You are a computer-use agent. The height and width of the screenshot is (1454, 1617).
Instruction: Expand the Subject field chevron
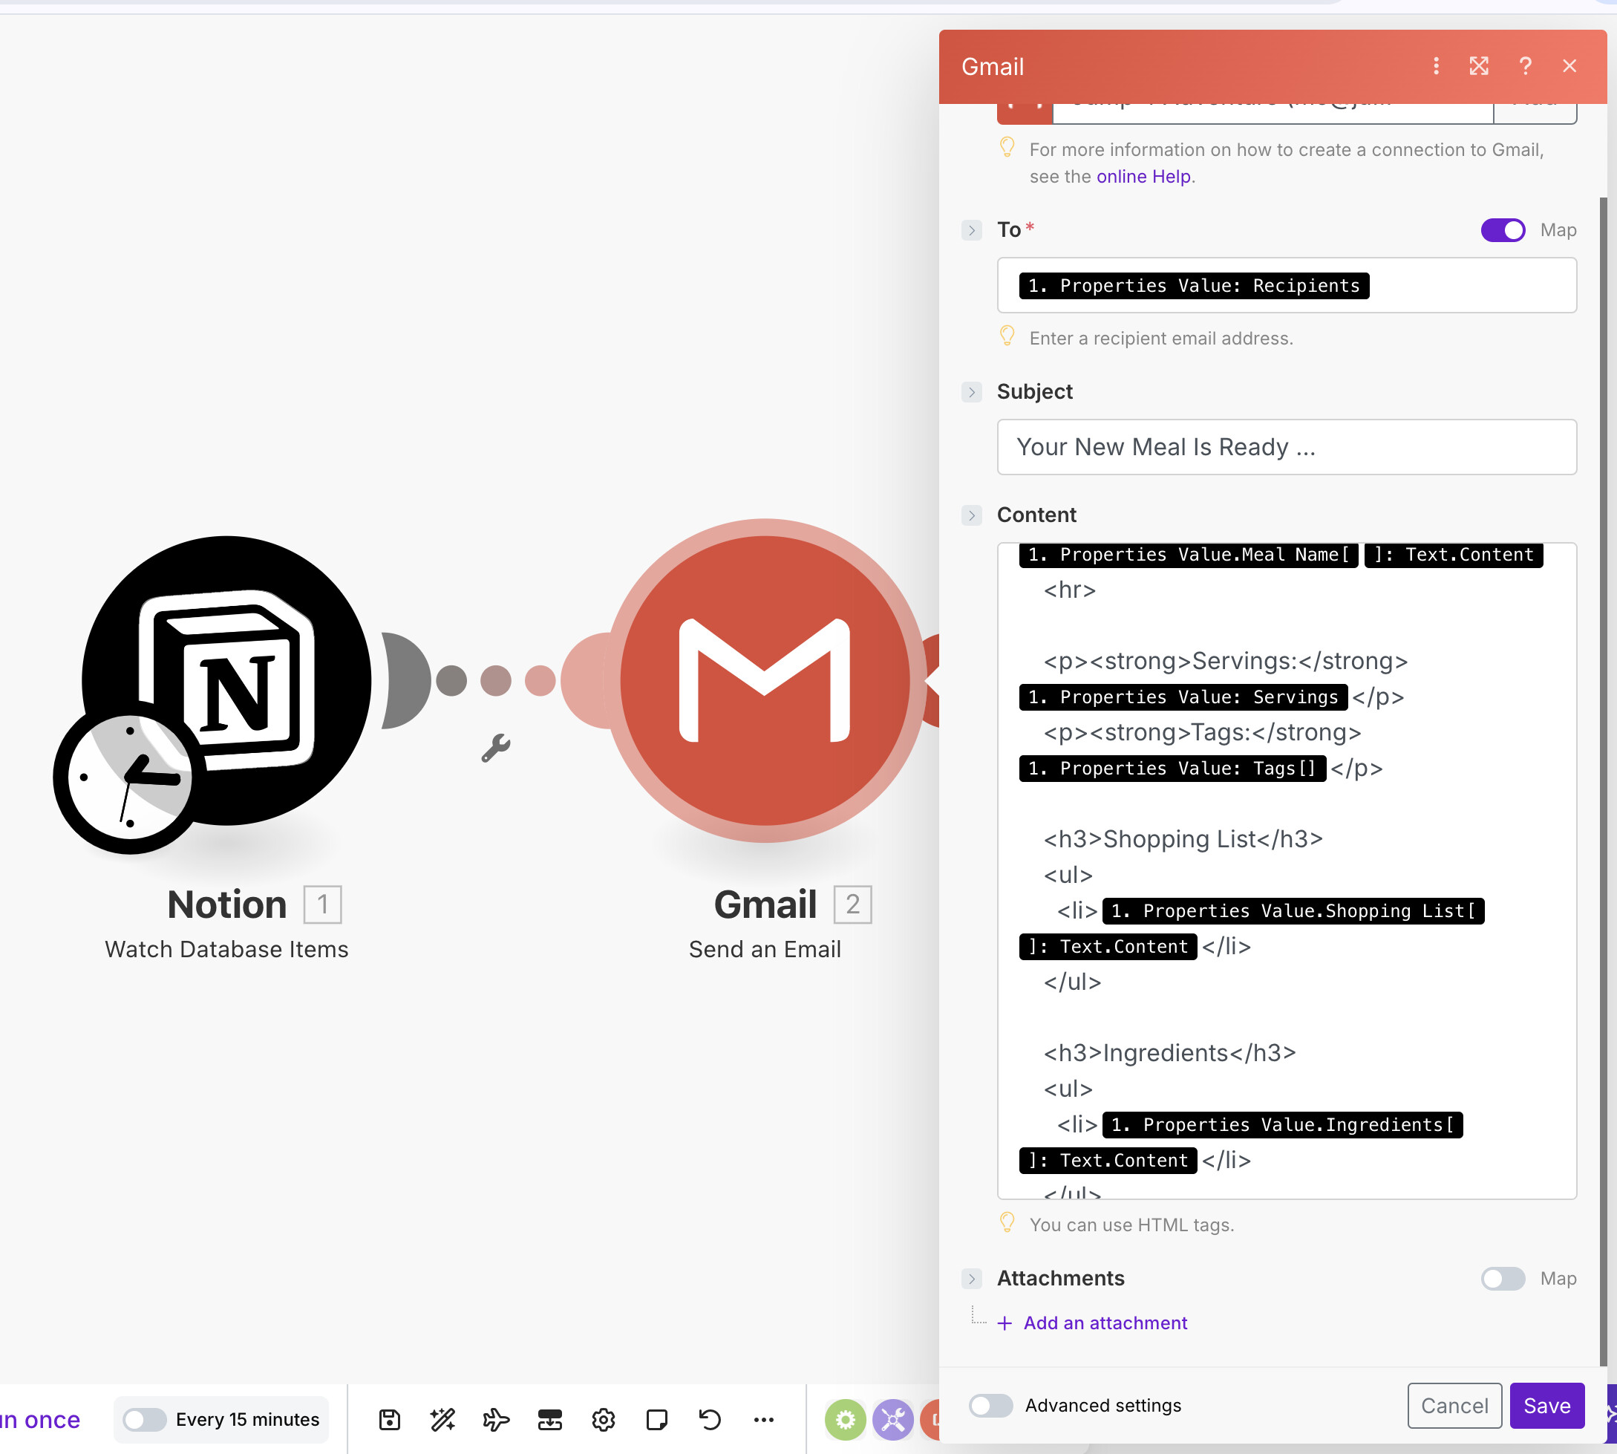coord(971,392)
